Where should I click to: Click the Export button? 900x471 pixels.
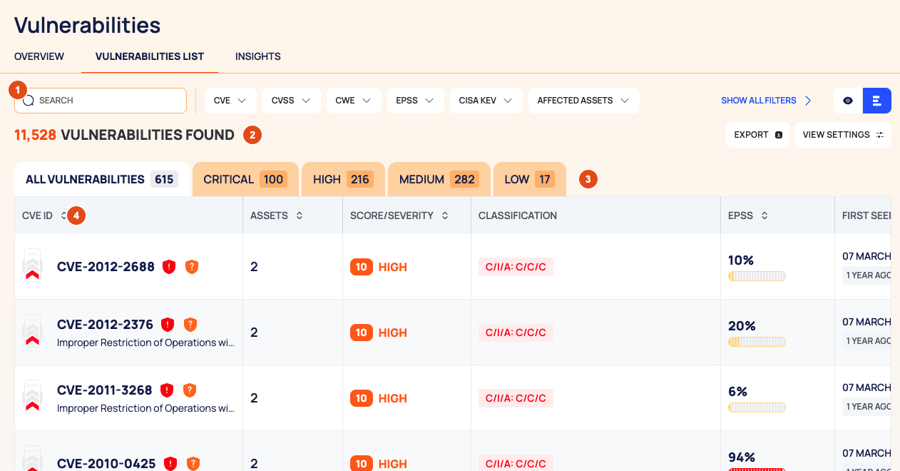pos(758,135)
